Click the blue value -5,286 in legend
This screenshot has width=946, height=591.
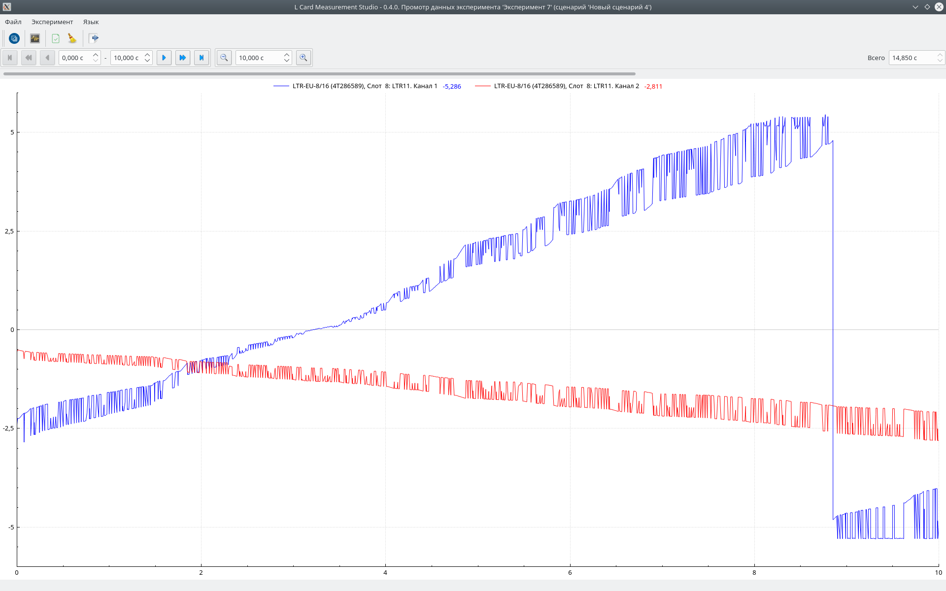click(x=452, y=86)
